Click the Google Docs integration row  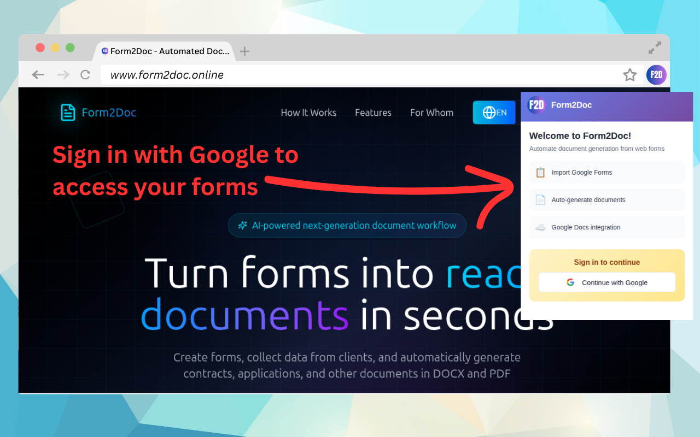click(x=607, y=227)
